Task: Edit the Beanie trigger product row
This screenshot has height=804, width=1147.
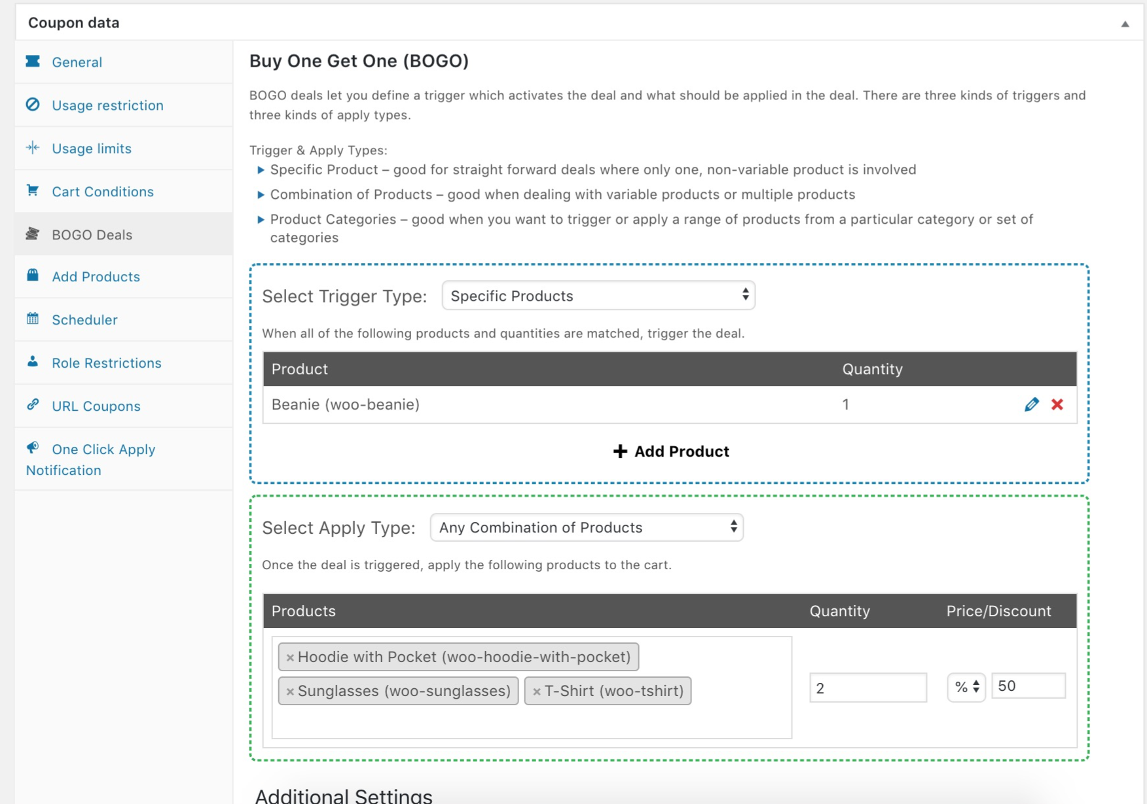Action: (1031, 404)
